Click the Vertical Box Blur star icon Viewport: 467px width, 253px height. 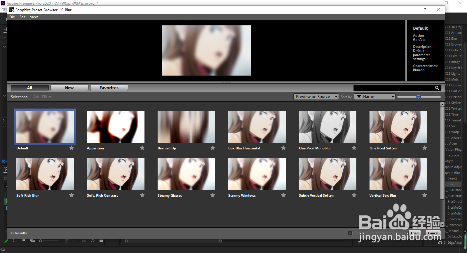[425, 195]
